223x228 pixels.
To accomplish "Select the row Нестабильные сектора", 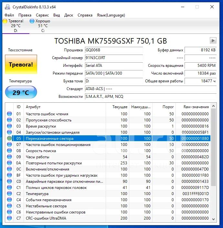I will [108, 206].
